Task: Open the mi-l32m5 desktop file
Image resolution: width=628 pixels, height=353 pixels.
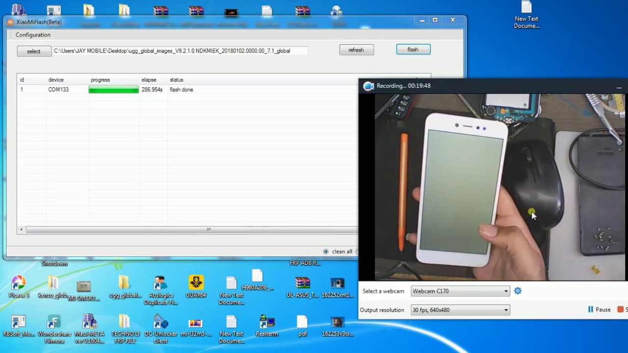Action: (x=196, y=328)
